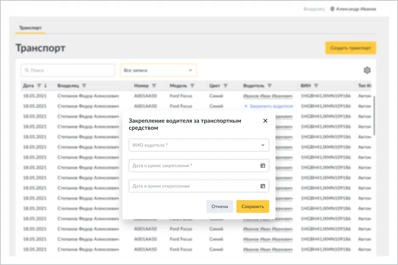Screen dimensions: 398x265
Task: Click the Владелец label in top bar
Action: click(x=314, y=9)
